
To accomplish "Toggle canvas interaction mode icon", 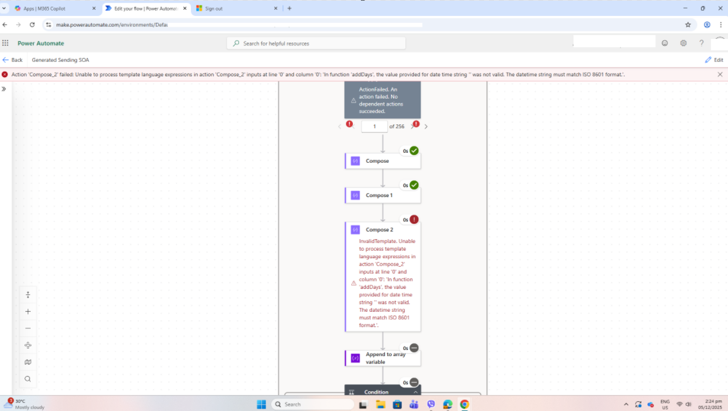I will coord(28,295).
